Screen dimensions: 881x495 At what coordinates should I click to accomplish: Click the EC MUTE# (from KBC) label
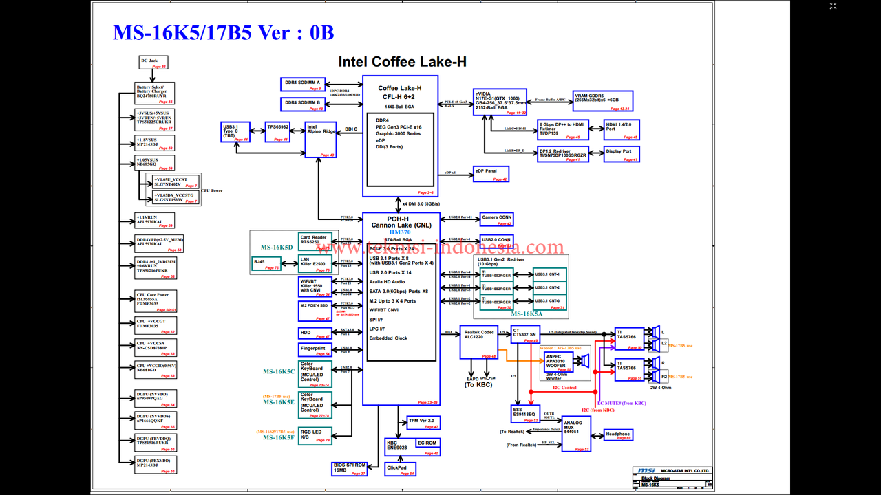pos(622,403)
